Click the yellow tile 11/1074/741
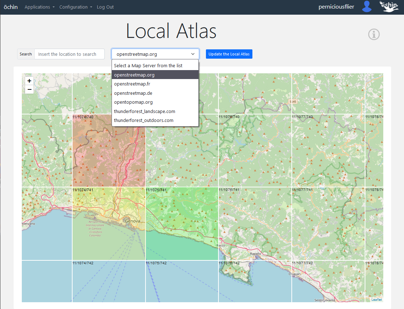This screenshot has height=309, width=404. point(109,224)
